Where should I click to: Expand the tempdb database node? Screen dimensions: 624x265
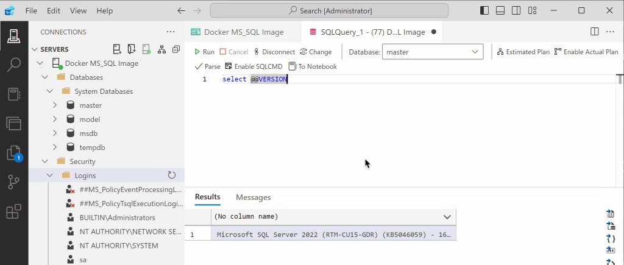click(x=55, y=147)
